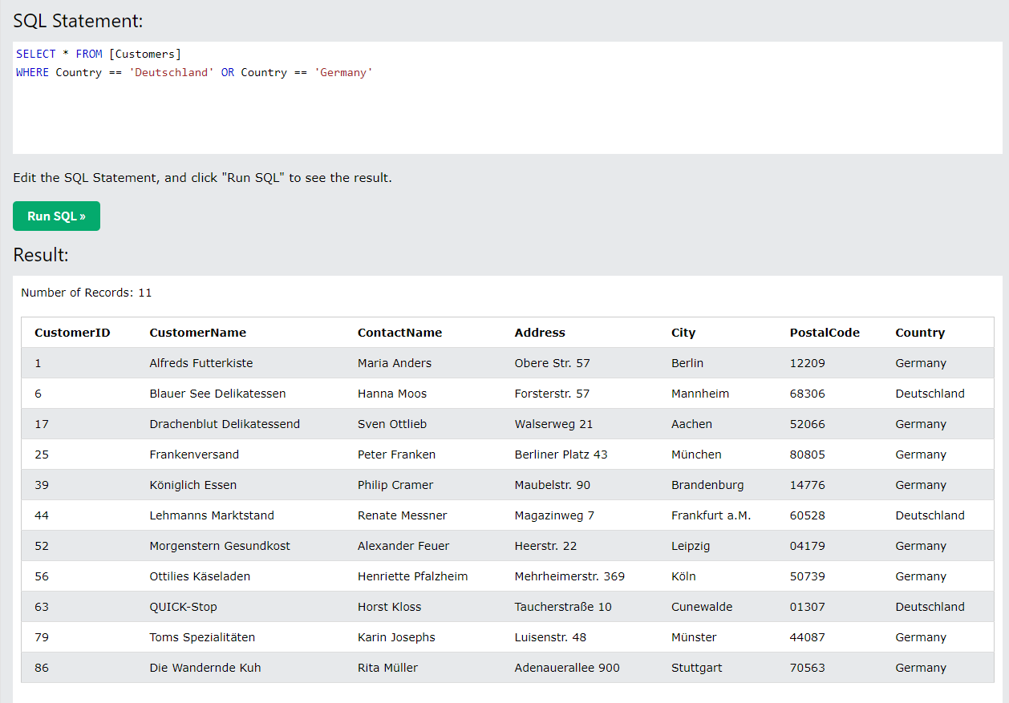Click postal code 60528

tap(808, 515)
